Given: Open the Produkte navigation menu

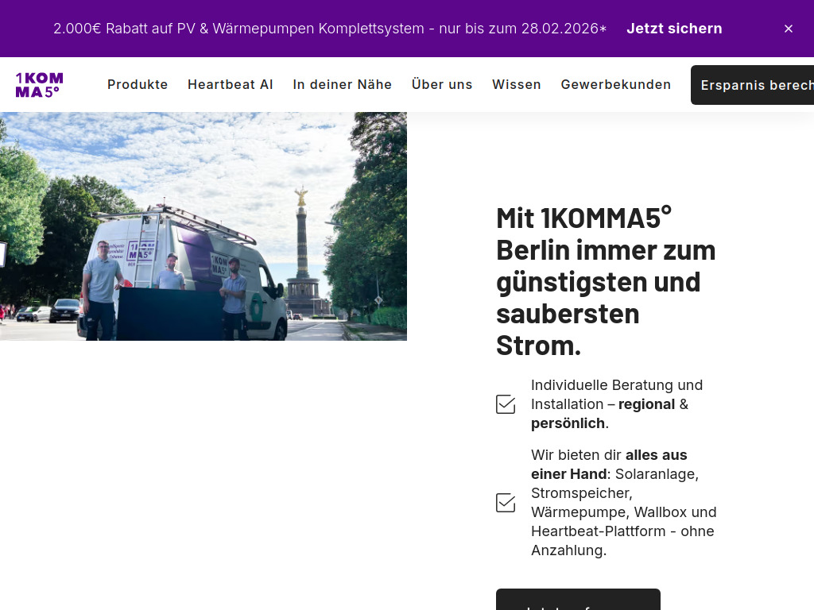Looking at the screenshot, I should 138,84.
